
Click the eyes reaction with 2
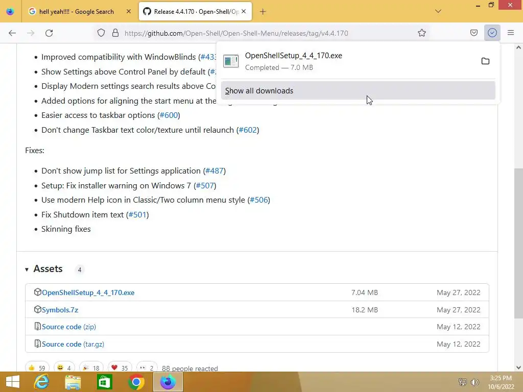click(x=147, y=367)
